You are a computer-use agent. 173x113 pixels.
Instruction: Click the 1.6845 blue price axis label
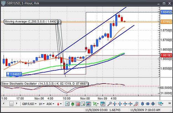tap(166, 12)
